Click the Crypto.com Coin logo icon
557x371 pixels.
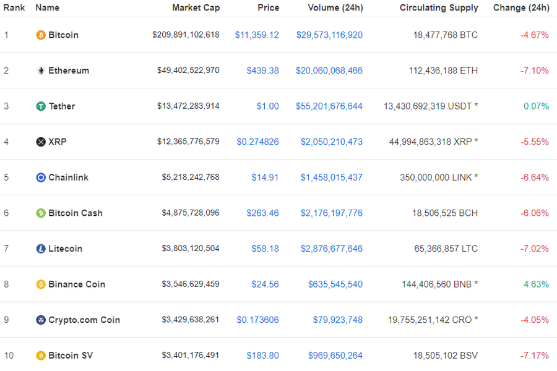point(41,320)
